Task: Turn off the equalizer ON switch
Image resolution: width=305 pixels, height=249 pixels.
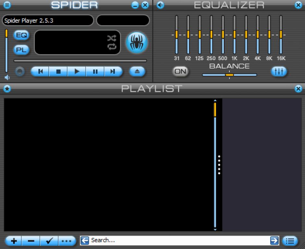Action: pos(180,72)
